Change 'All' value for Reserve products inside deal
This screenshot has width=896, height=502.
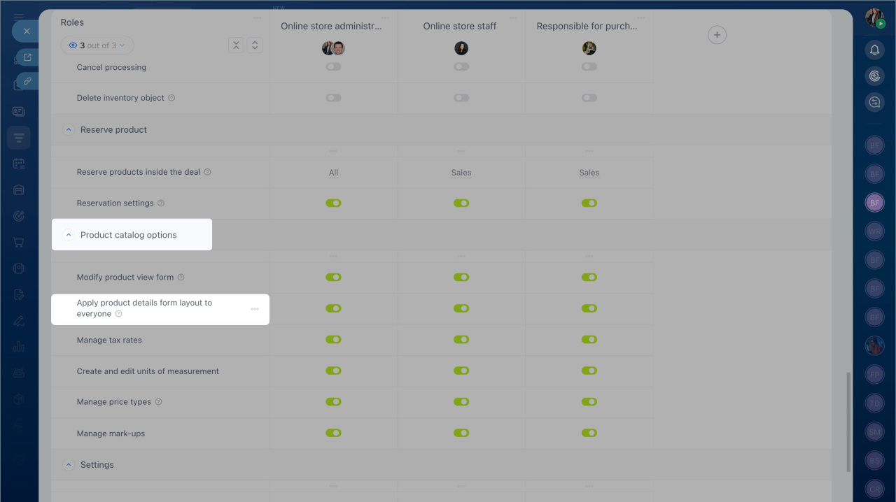click(x=333, y=173)
